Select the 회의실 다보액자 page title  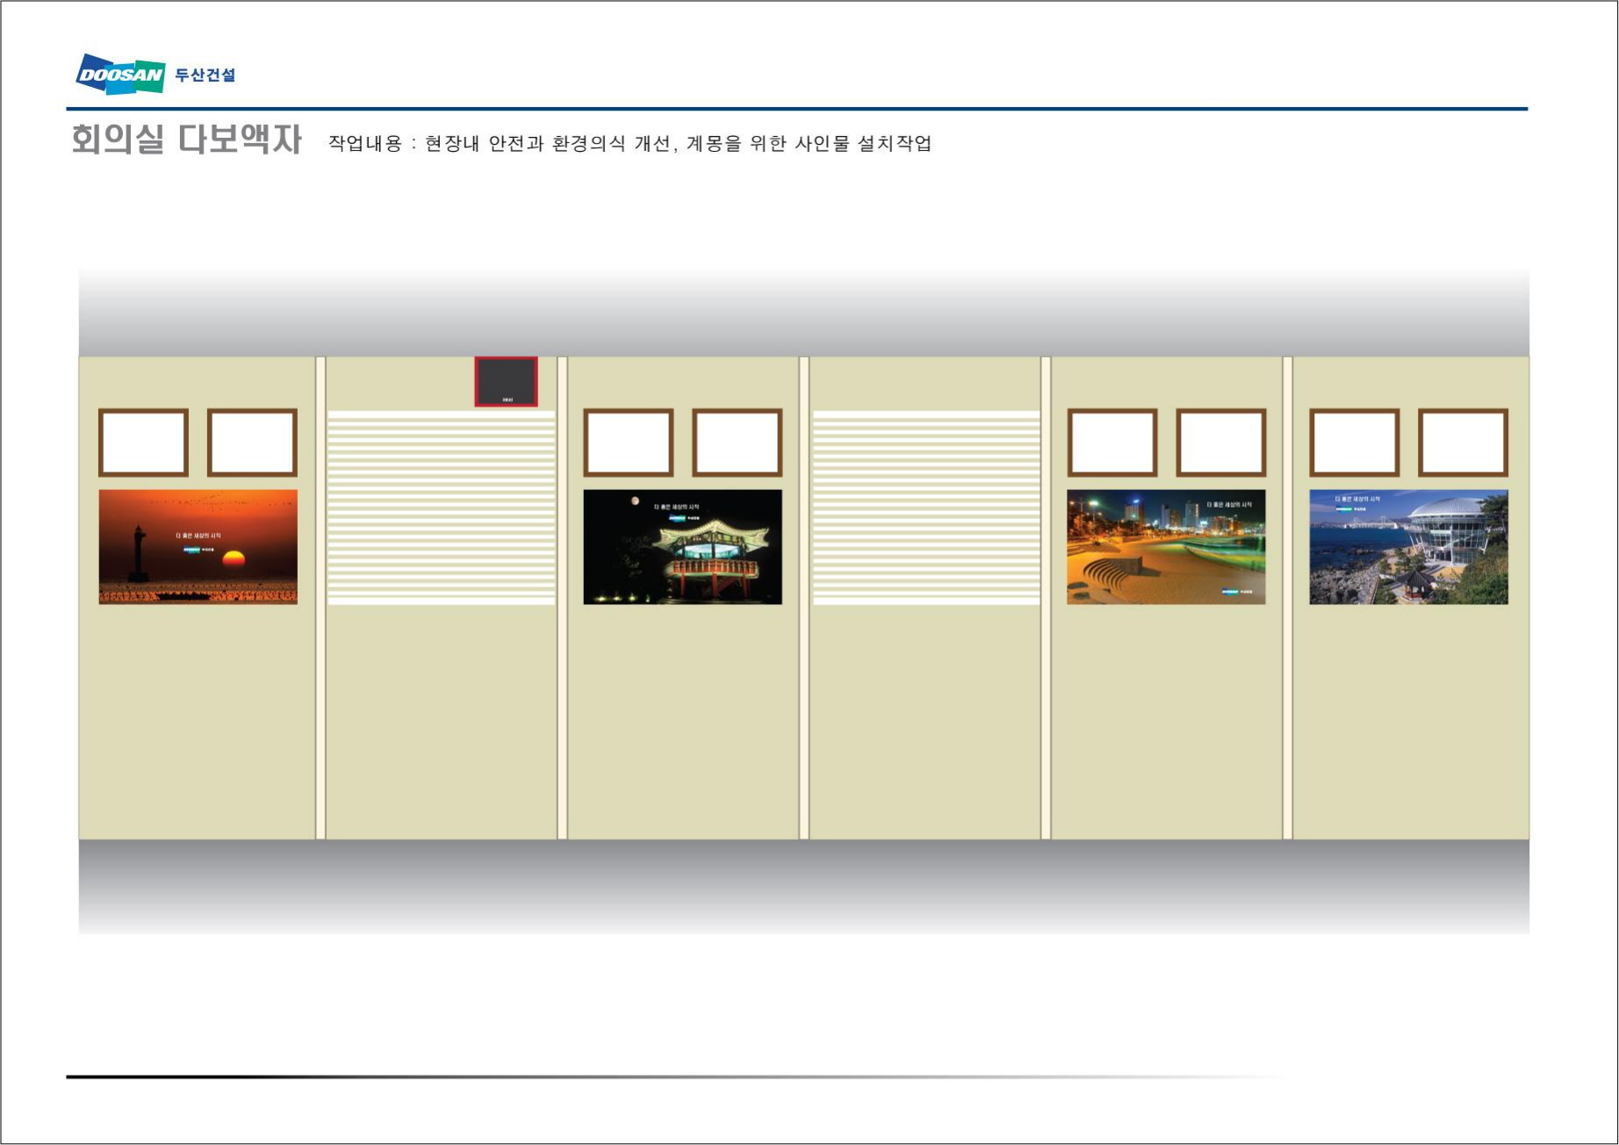tap(186, 140)
